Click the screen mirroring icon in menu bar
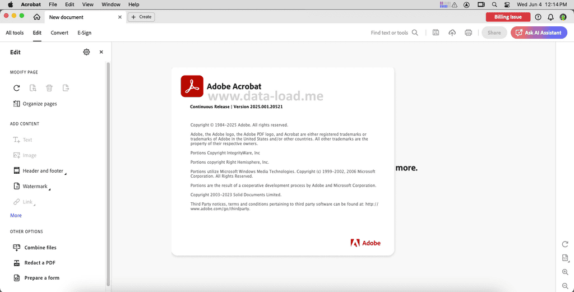Viewport: 574px width, 292px height. pos(480,4)
